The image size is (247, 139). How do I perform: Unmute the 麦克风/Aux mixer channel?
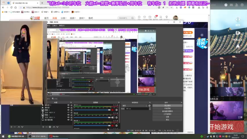113,110
